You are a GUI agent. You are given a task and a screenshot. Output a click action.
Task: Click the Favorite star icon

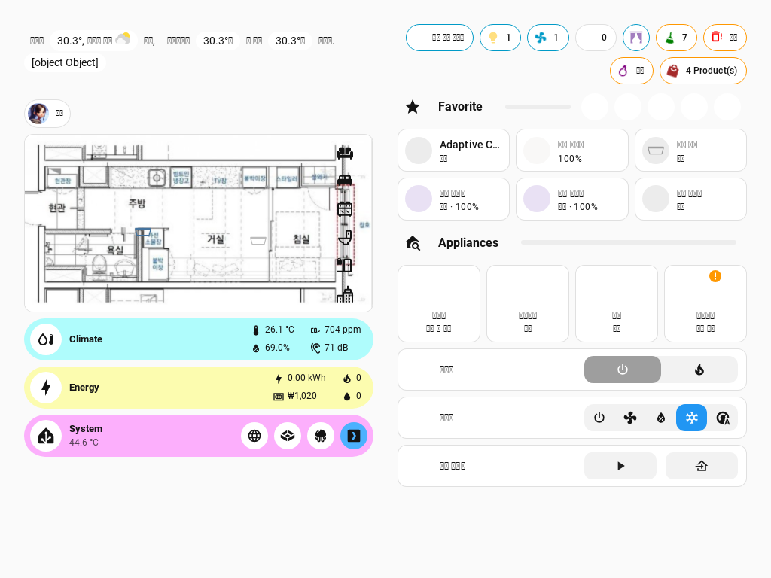click(413, 107)
